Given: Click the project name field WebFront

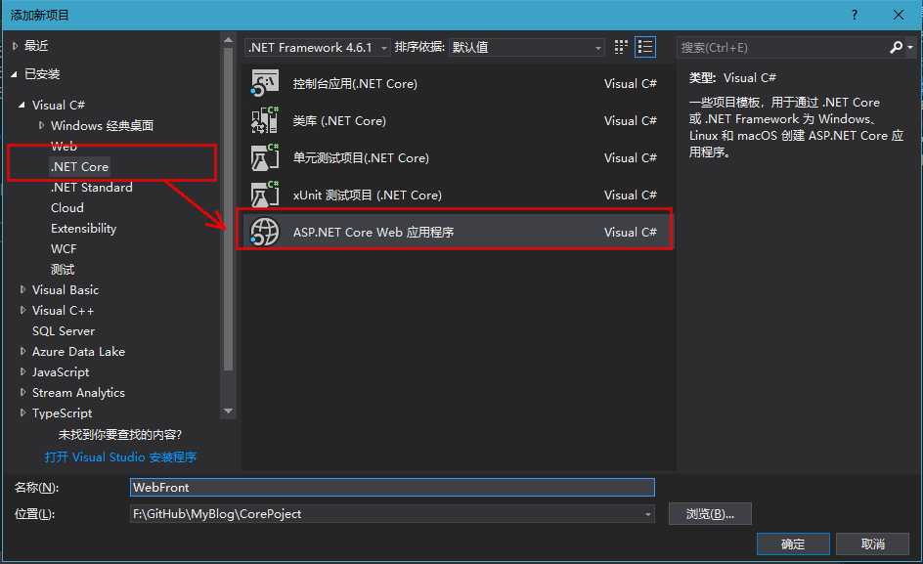Looking at the screenshot, I should [x=392, y=488].
